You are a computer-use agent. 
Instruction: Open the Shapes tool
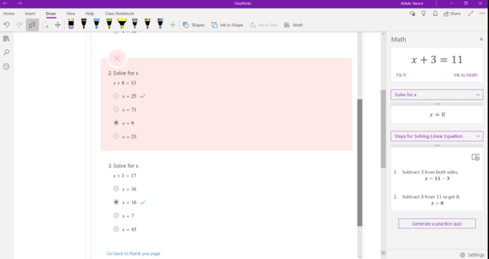point(194,25)
